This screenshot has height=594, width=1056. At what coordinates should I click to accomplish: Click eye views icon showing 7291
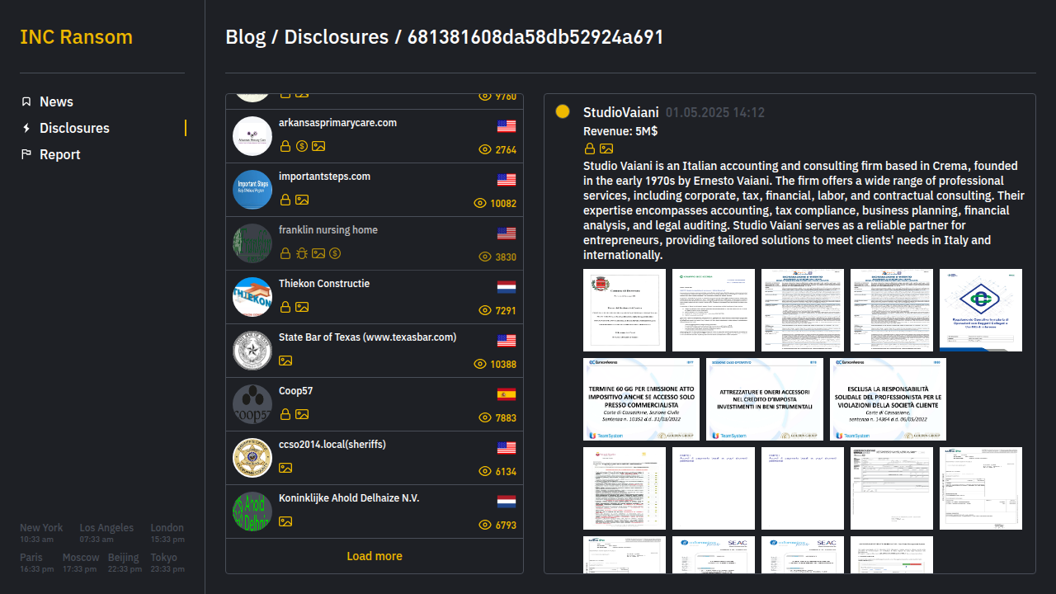(485, 311)
